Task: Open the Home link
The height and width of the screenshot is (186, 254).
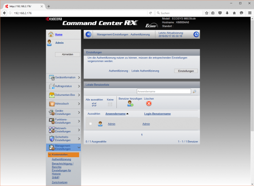Action: coord(59,34)
